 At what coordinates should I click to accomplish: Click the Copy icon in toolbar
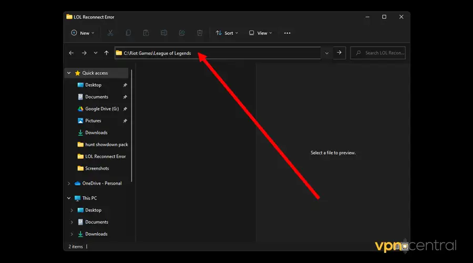point(128,33)
